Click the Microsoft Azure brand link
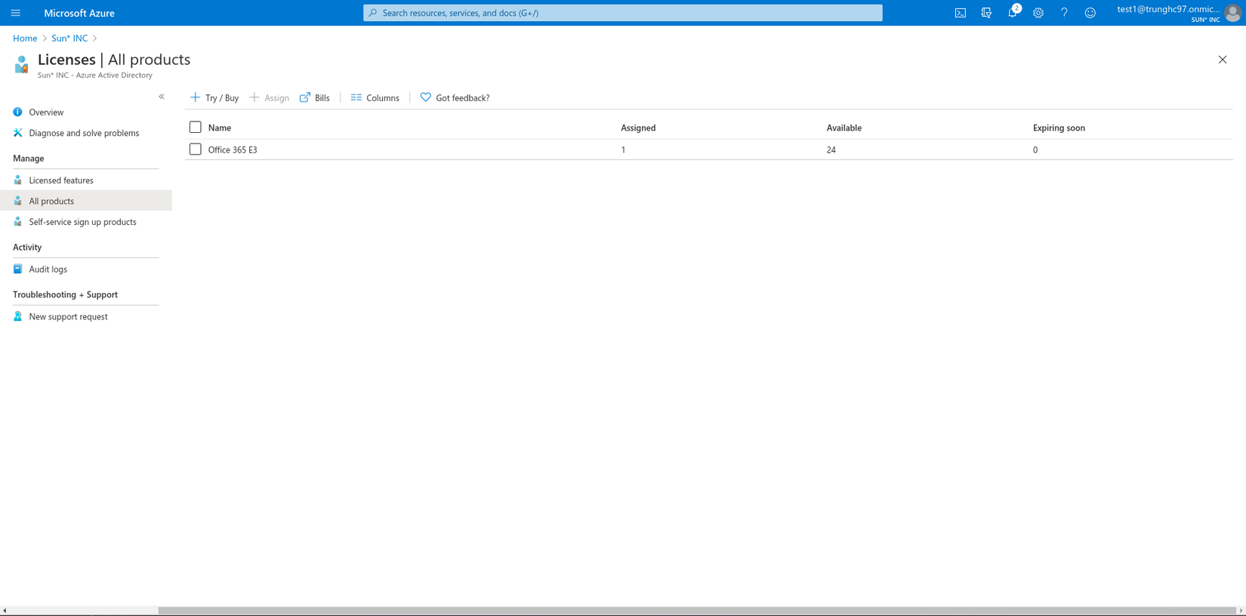Image resolution: width=1246 pixels, height=616 pixels. click(x=79, y=13)
